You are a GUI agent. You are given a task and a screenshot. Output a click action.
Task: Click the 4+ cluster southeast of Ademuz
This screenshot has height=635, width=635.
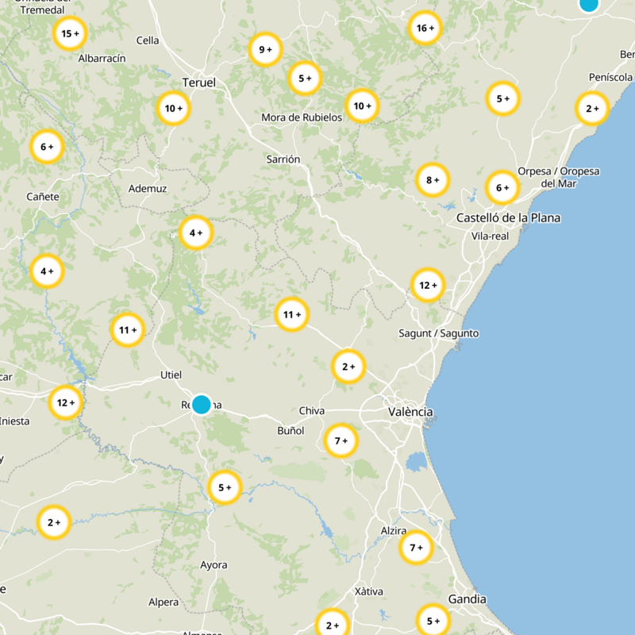tap(196, 233)
